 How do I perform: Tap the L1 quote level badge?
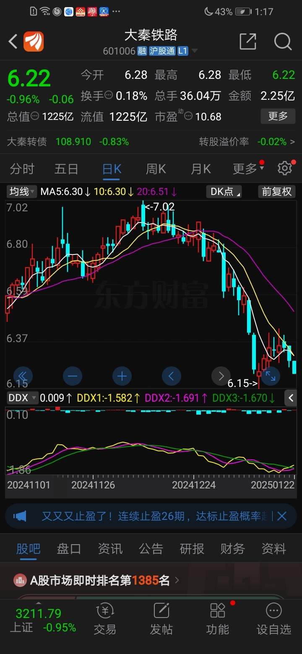(182, 51)
